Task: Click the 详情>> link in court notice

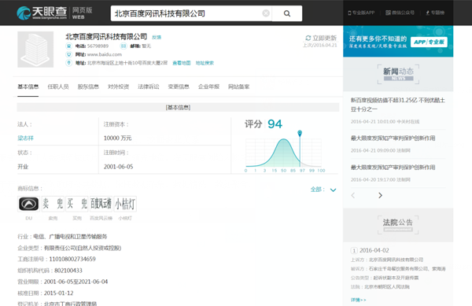Action: (358, 300)
